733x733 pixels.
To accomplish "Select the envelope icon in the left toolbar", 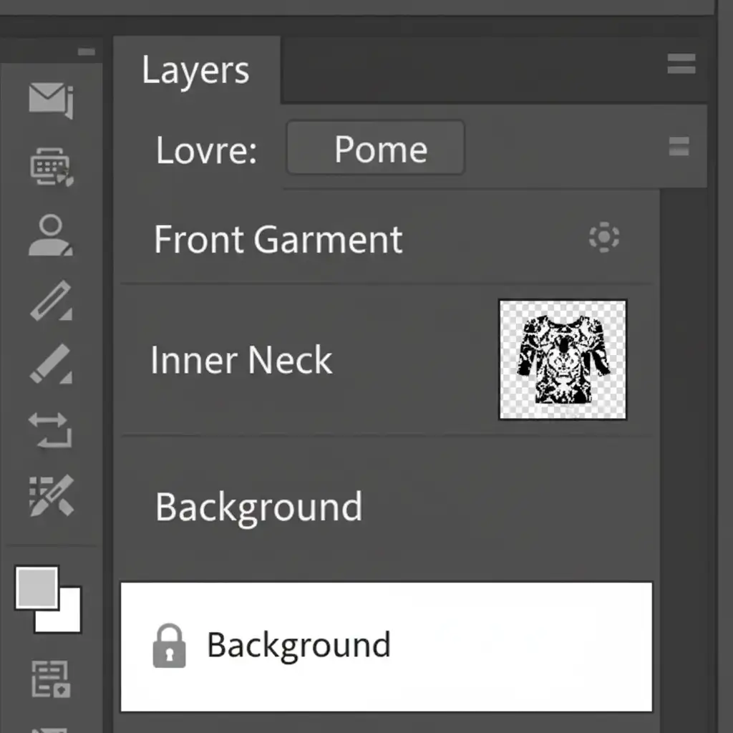I will 50,99.
